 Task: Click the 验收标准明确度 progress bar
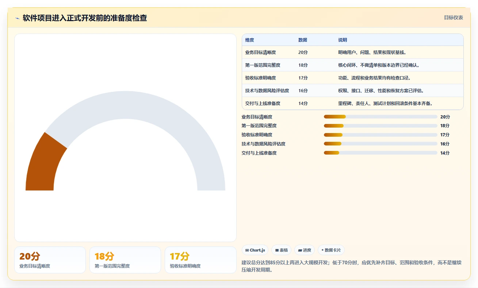381,135
